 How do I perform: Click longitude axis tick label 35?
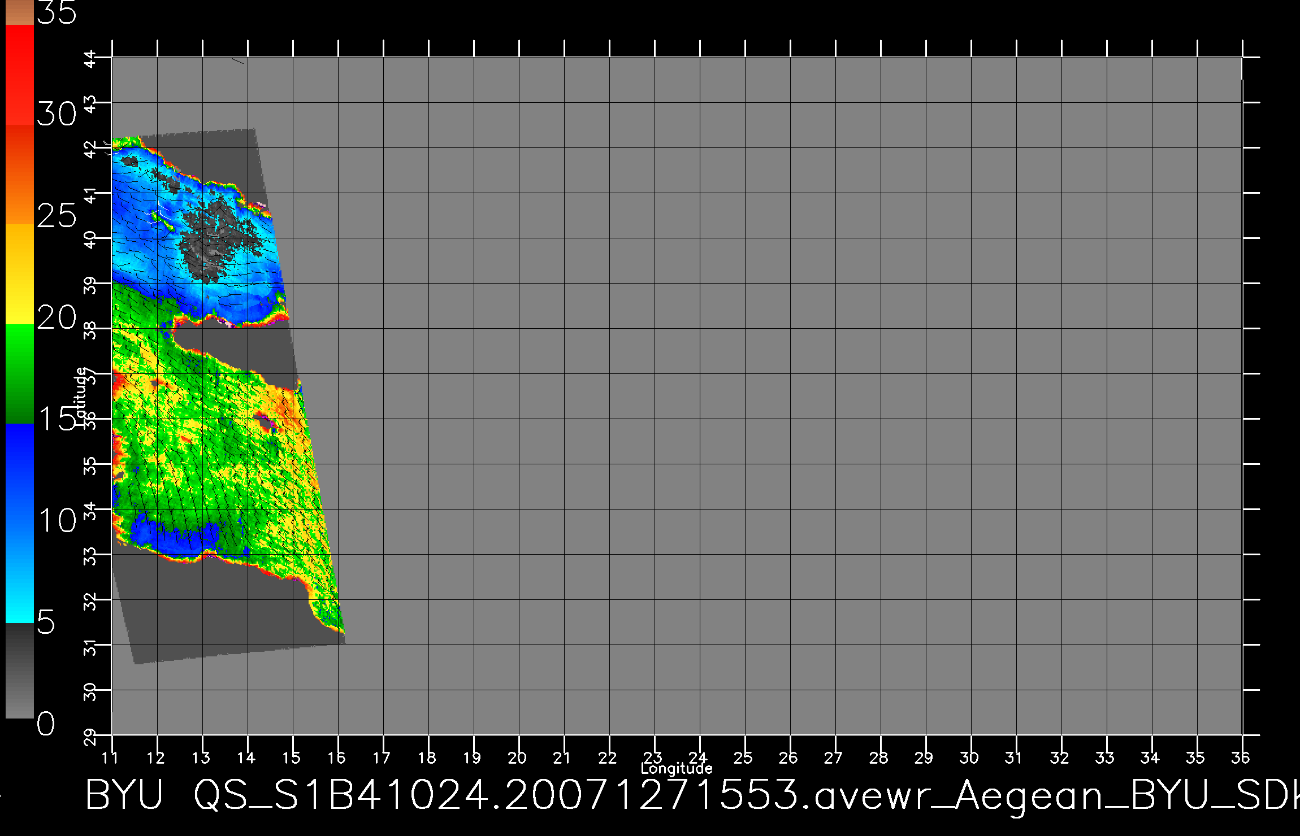(1195, 757)
